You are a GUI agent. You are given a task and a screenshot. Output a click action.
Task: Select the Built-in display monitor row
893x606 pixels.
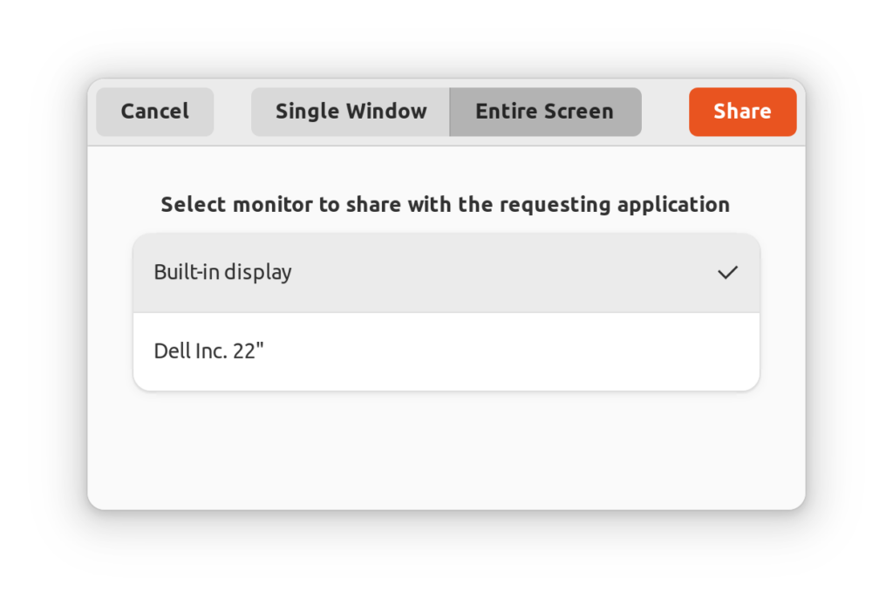[446, 273]
